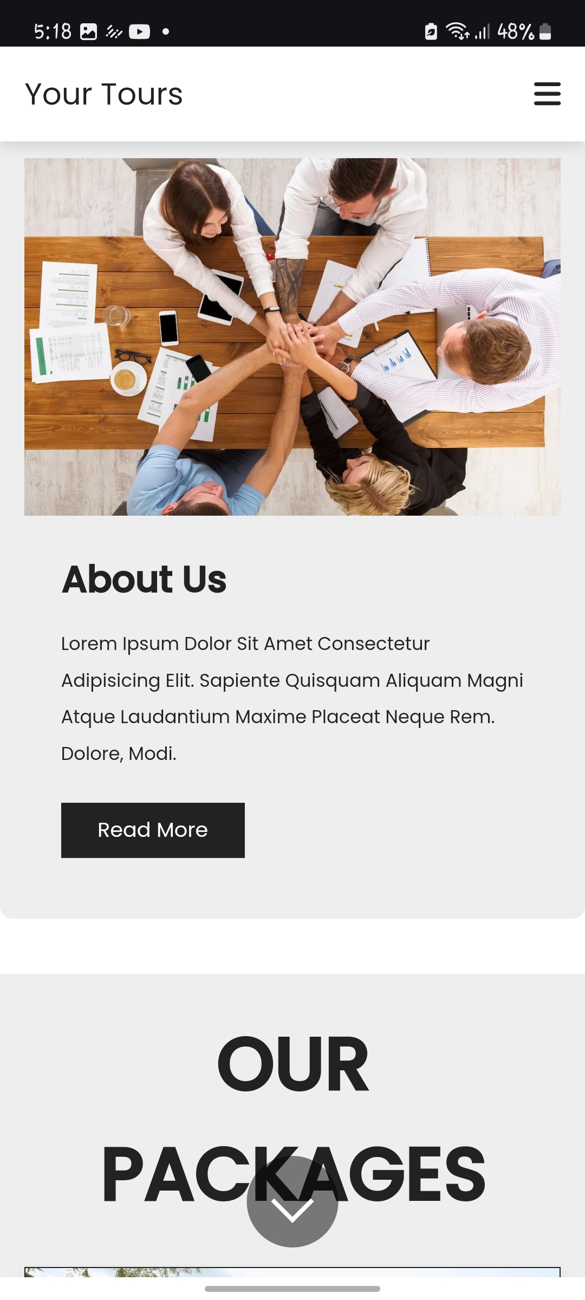The width and height of the screenshot is (585, 1300).
Task: Click the Read More button
Action: [x=153, y=830]
